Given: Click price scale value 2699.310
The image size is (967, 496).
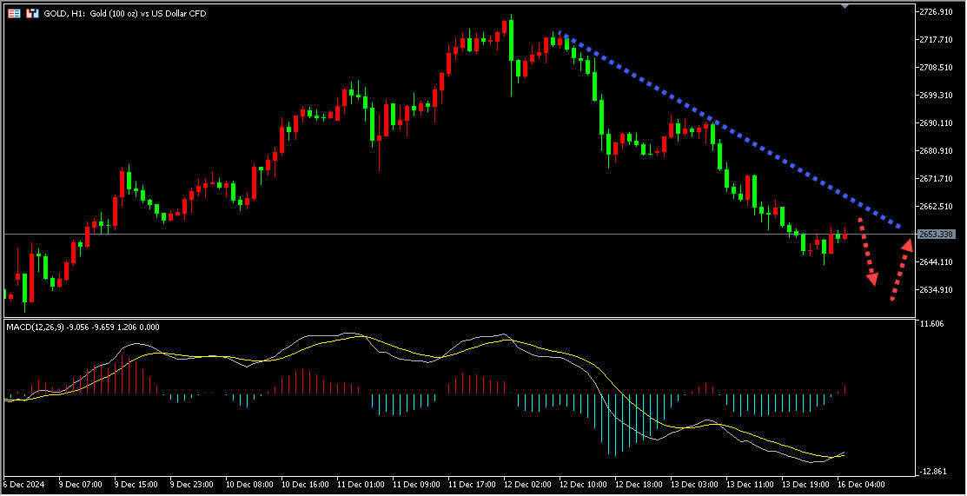Looking at the screenshot, I should pos(938,95).
